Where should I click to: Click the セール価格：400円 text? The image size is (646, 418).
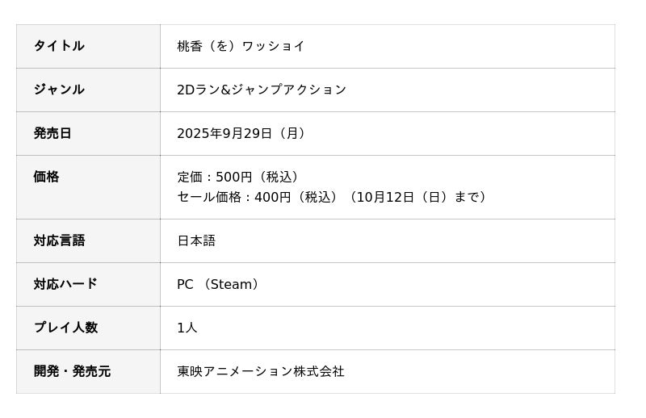[234, 197]
